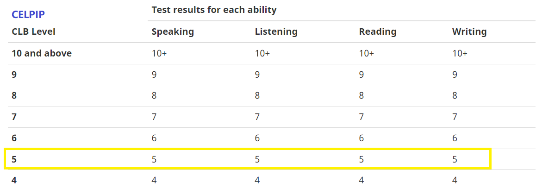Select the Reading column header
The image size is (536, 194).
coord(378,32)
